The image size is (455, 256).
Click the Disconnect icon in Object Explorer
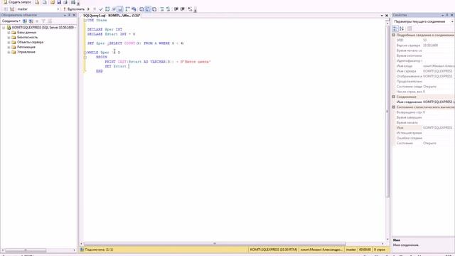(31, 21)
